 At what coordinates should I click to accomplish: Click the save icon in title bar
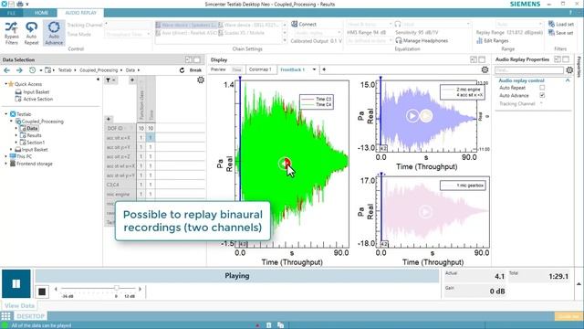coord(12,4)
